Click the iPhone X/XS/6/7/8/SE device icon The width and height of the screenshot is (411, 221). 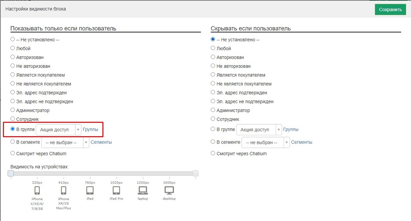pos(37,190)
